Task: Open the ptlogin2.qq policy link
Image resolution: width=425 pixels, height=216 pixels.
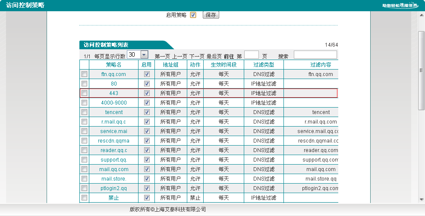Action: point(113,188)
